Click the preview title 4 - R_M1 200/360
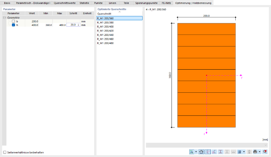This screenshot has width=271, height=157. coord(156,10)
